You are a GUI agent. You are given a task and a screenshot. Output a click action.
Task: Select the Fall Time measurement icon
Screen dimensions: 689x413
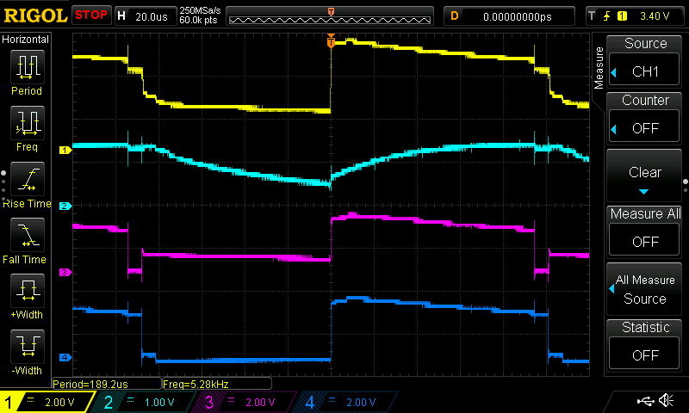tap(28, 235)
